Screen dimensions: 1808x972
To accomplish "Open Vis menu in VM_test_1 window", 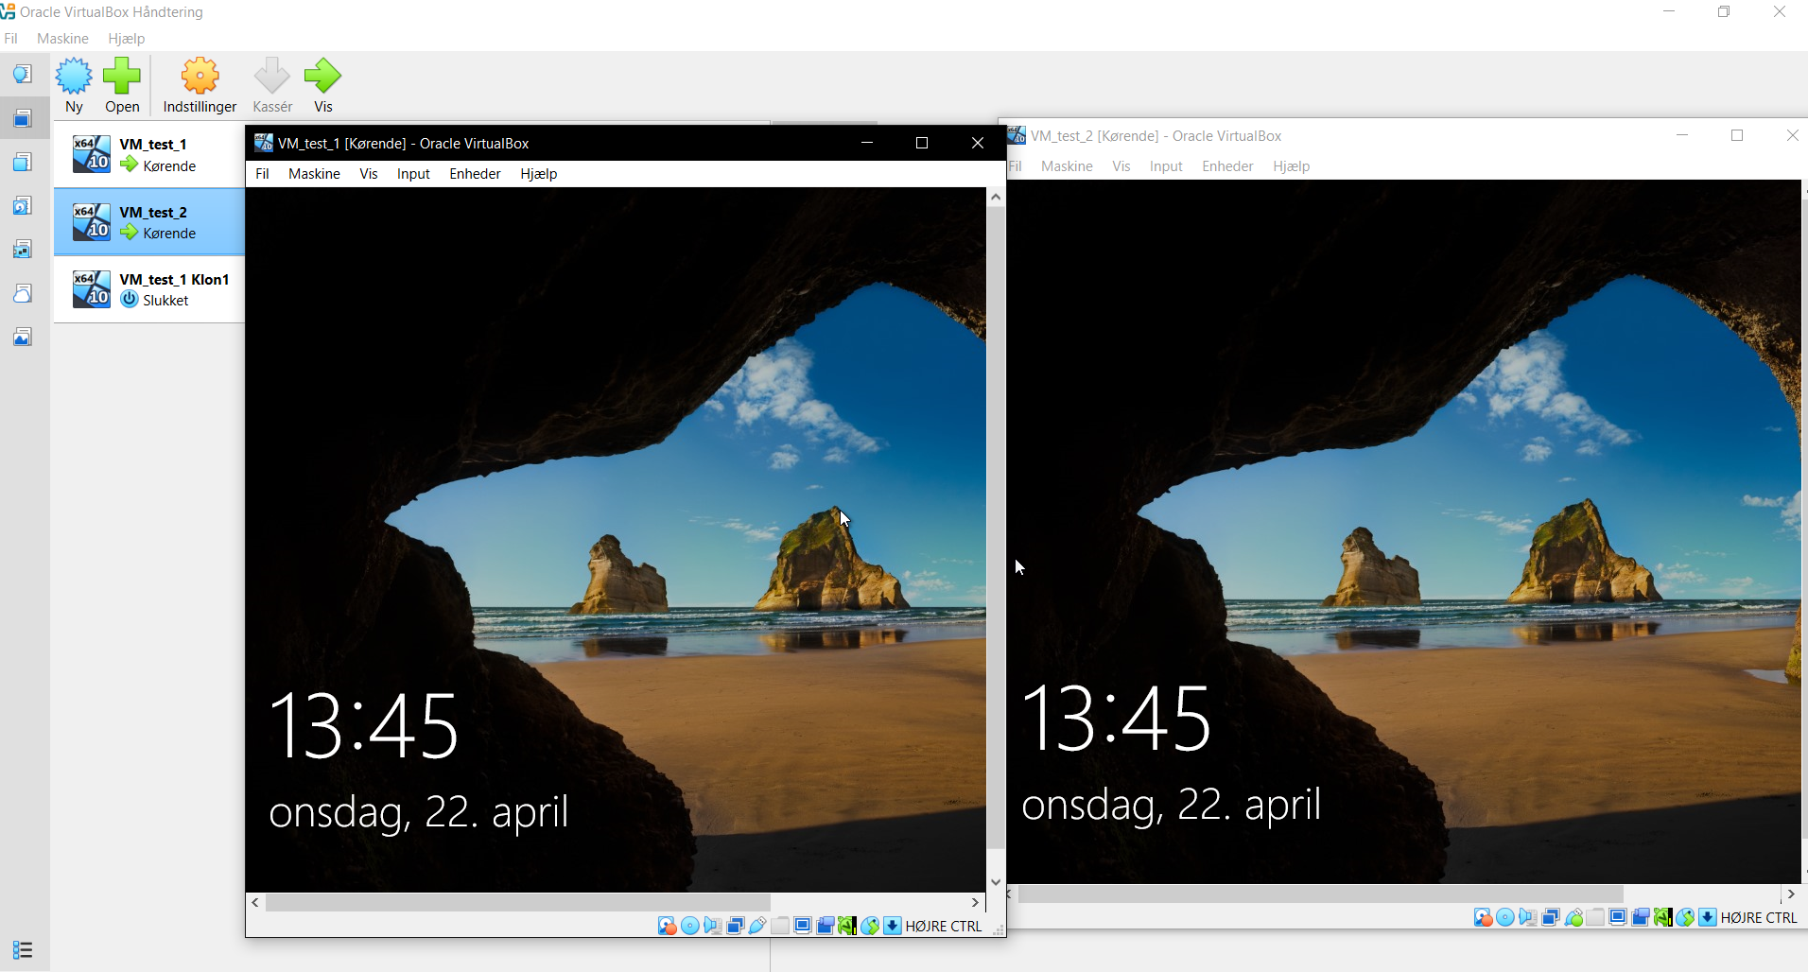I will click(369, 174).
